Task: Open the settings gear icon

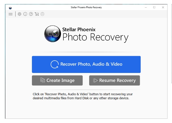Action: pyautogui.click(x=20, y=14)
